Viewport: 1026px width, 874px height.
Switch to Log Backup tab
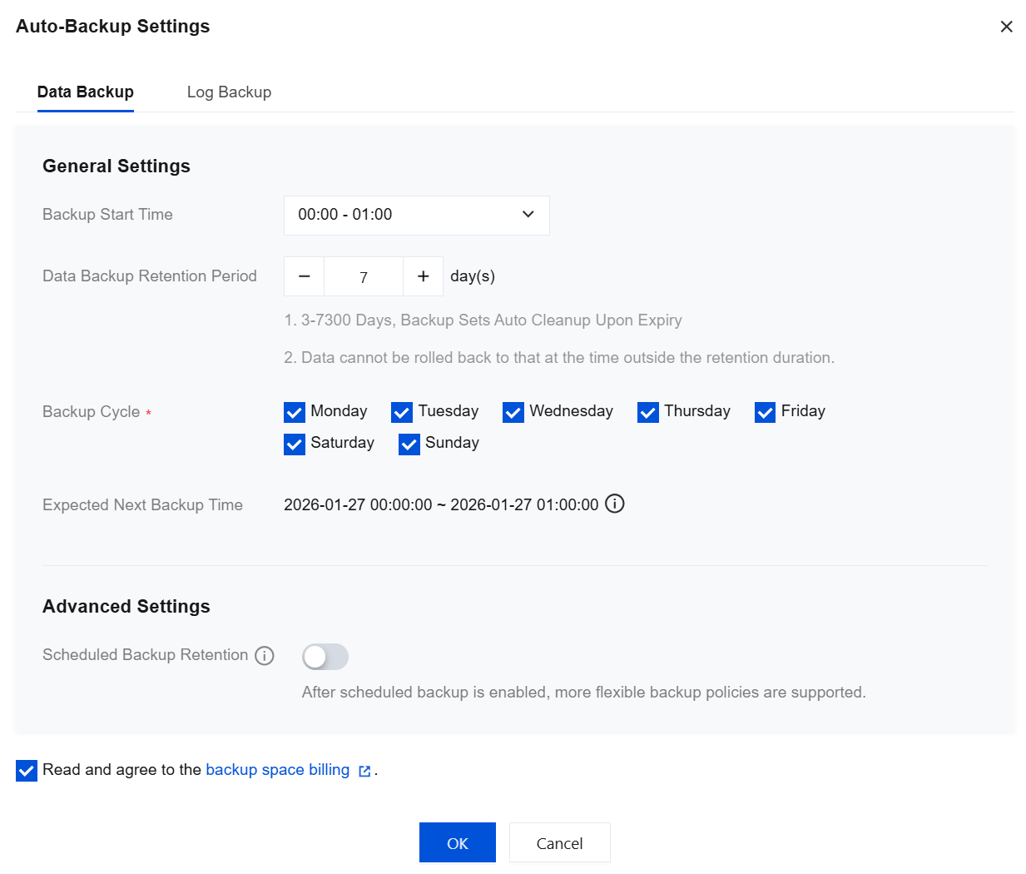point(229,92)
